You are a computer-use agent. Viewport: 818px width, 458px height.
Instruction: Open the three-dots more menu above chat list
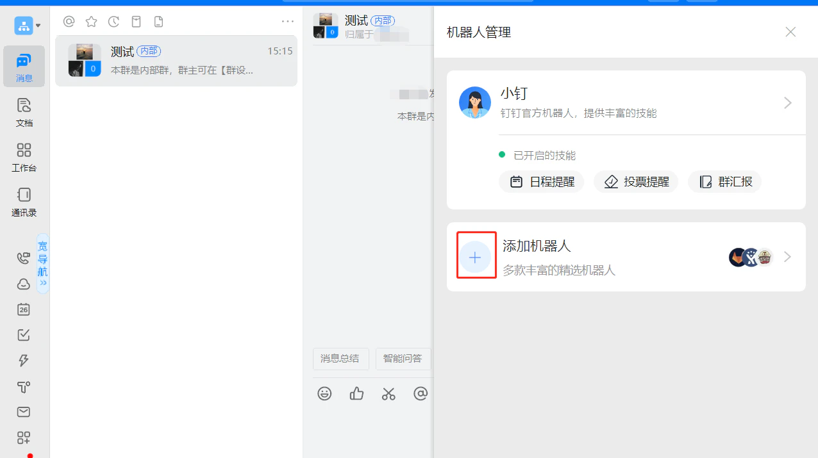click(288, 22)
